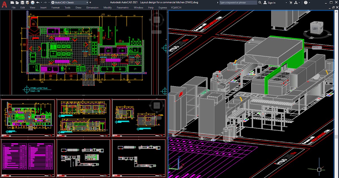
Task: Open Autodesk App Store cart icon
Action: tap(290, 3)
